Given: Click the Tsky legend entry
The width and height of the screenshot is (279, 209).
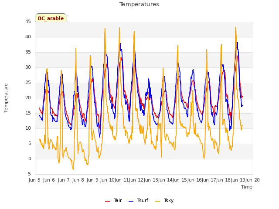Looking at the screenshot, I should (164, 200).
